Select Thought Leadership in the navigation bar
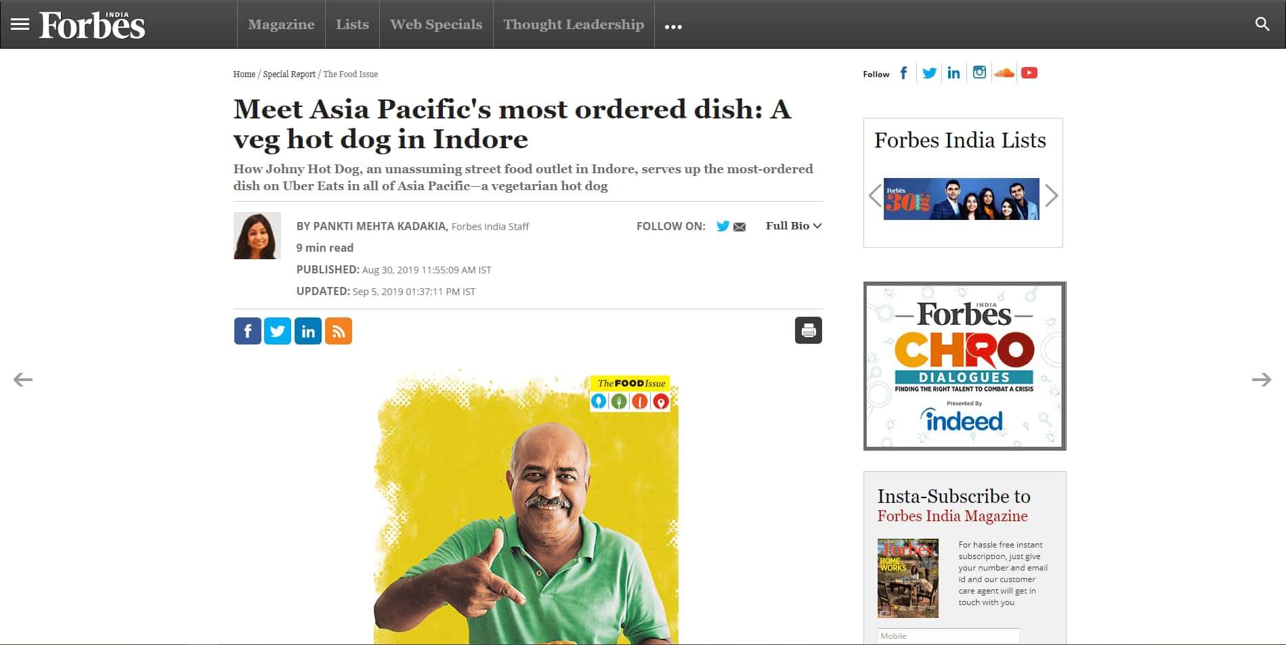Viewport: 1286px width, 645px height. 574,24
